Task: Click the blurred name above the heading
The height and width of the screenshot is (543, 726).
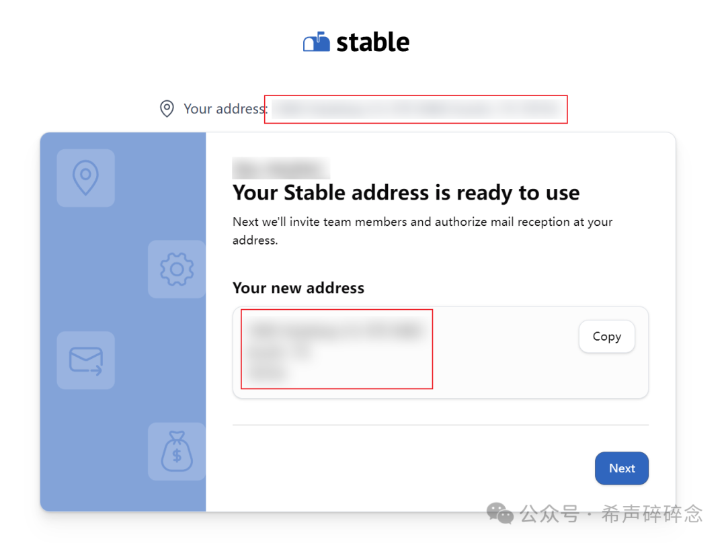Action: click(281, 167)
